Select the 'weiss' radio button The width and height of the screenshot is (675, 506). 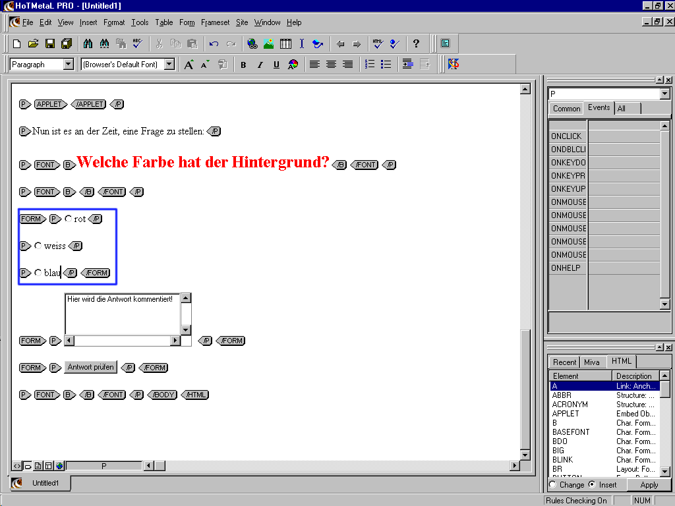(38, 246)
